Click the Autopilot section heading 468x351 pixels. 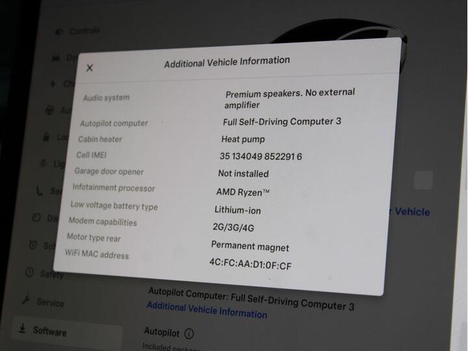[162, 332]
